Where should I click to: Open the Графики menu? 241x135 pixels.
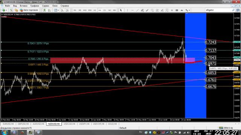click(35, 6)
